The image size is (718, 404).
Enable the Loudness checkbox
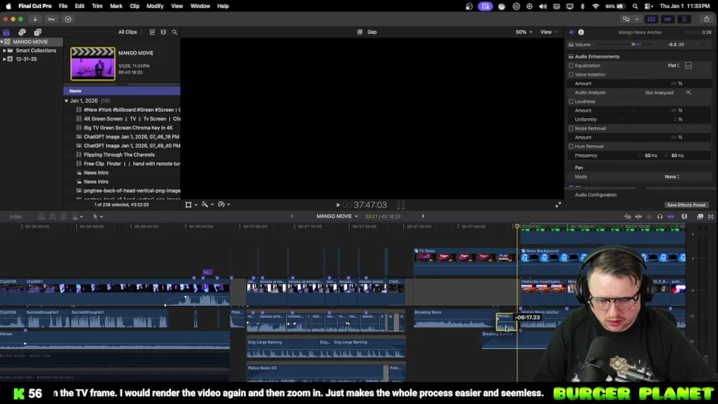click(x=571, y=102)
